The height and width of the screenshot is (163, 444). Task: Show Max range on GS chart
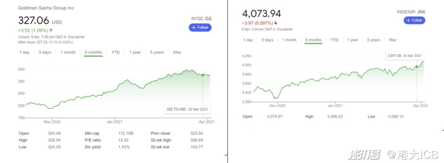(177, 52)
